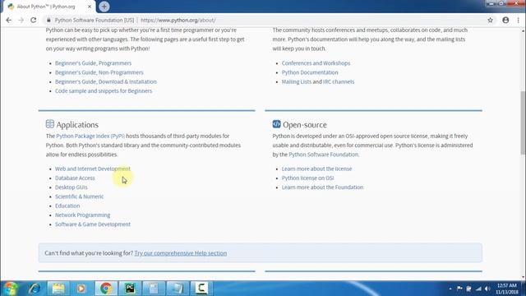Click the network signal tray icon
Image resolution: width=526 pixels, height=296 pixels.
[478, 289]
